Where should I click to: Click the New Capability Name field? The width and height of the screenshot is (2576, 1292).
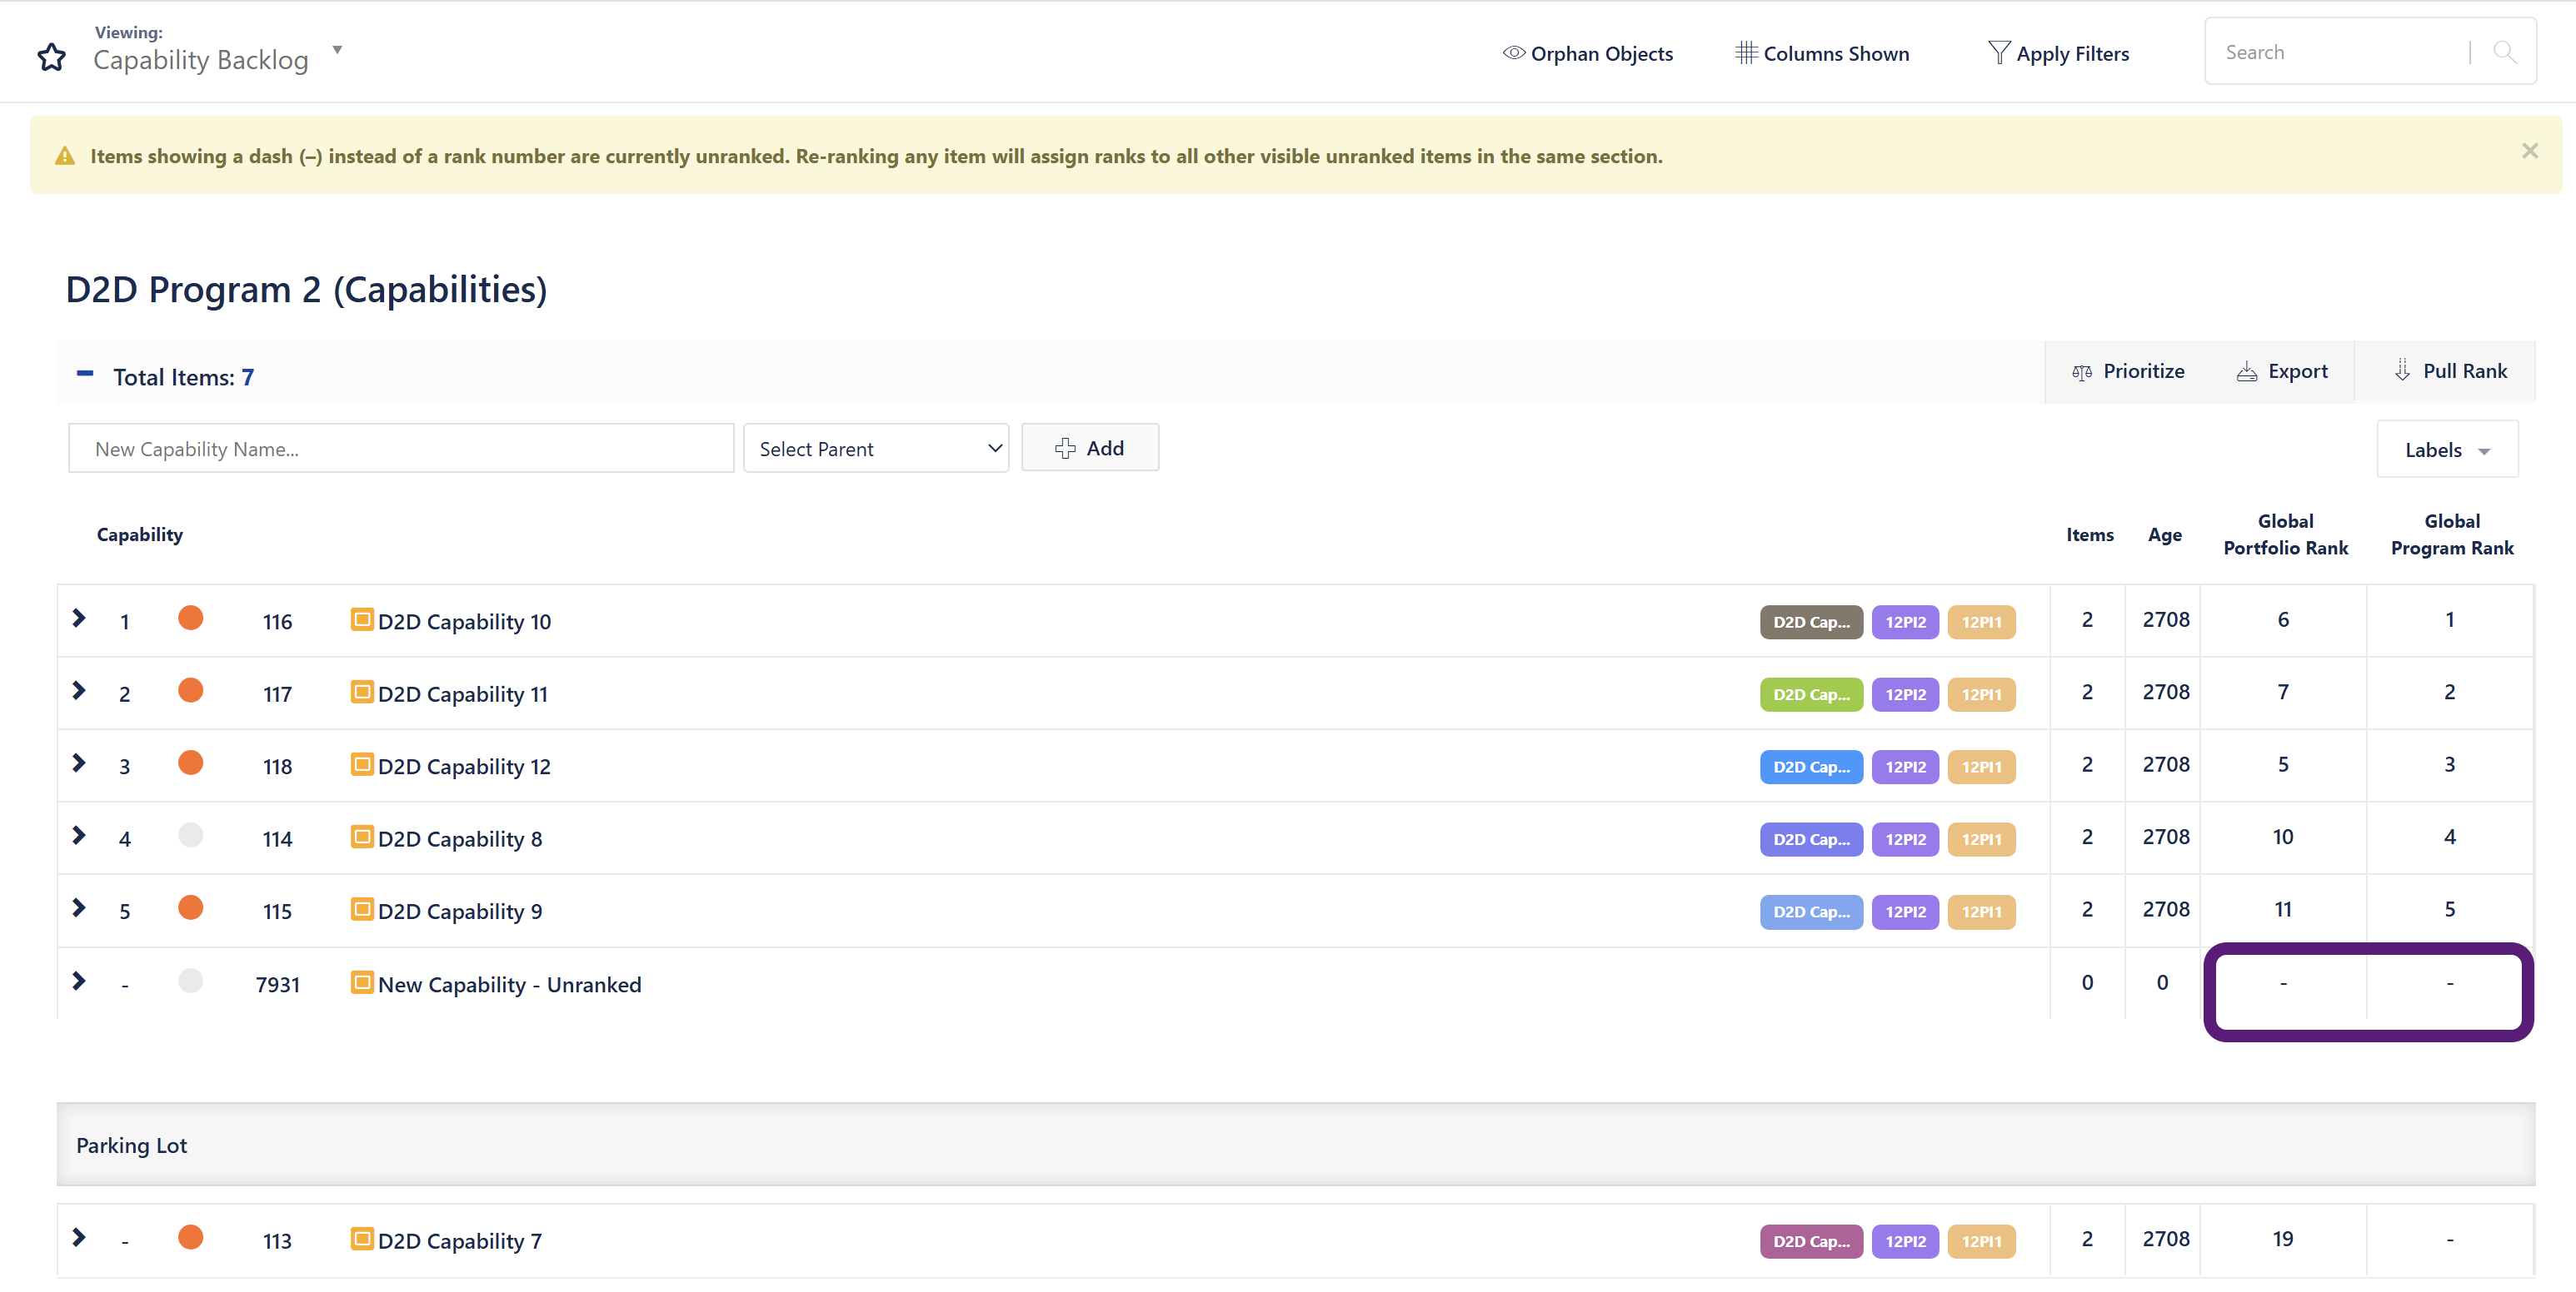click(401, 449)
